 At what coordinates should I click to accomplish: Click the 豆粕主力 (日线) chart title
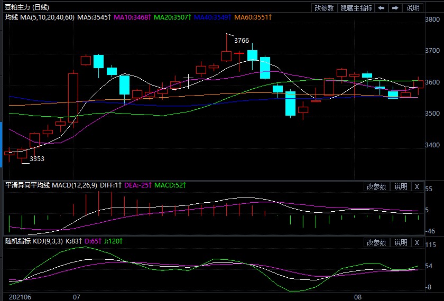27,7
